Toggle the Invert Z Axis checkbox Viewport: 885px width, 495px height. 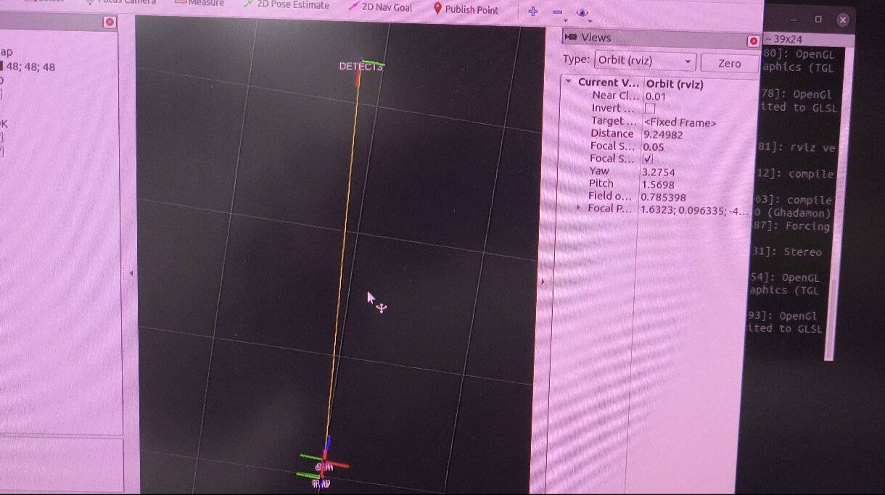click(x=649, y=109)
